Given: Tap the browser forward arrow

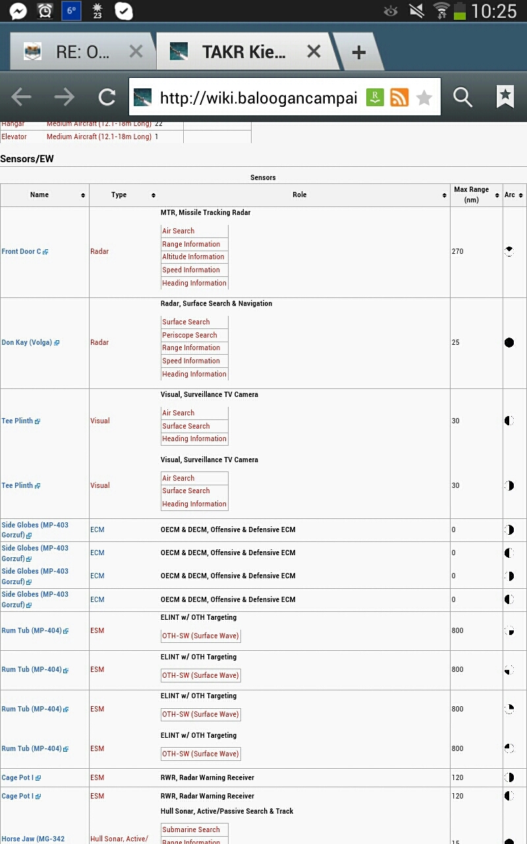Looking at the screenshot, I should tap(64, 98).
